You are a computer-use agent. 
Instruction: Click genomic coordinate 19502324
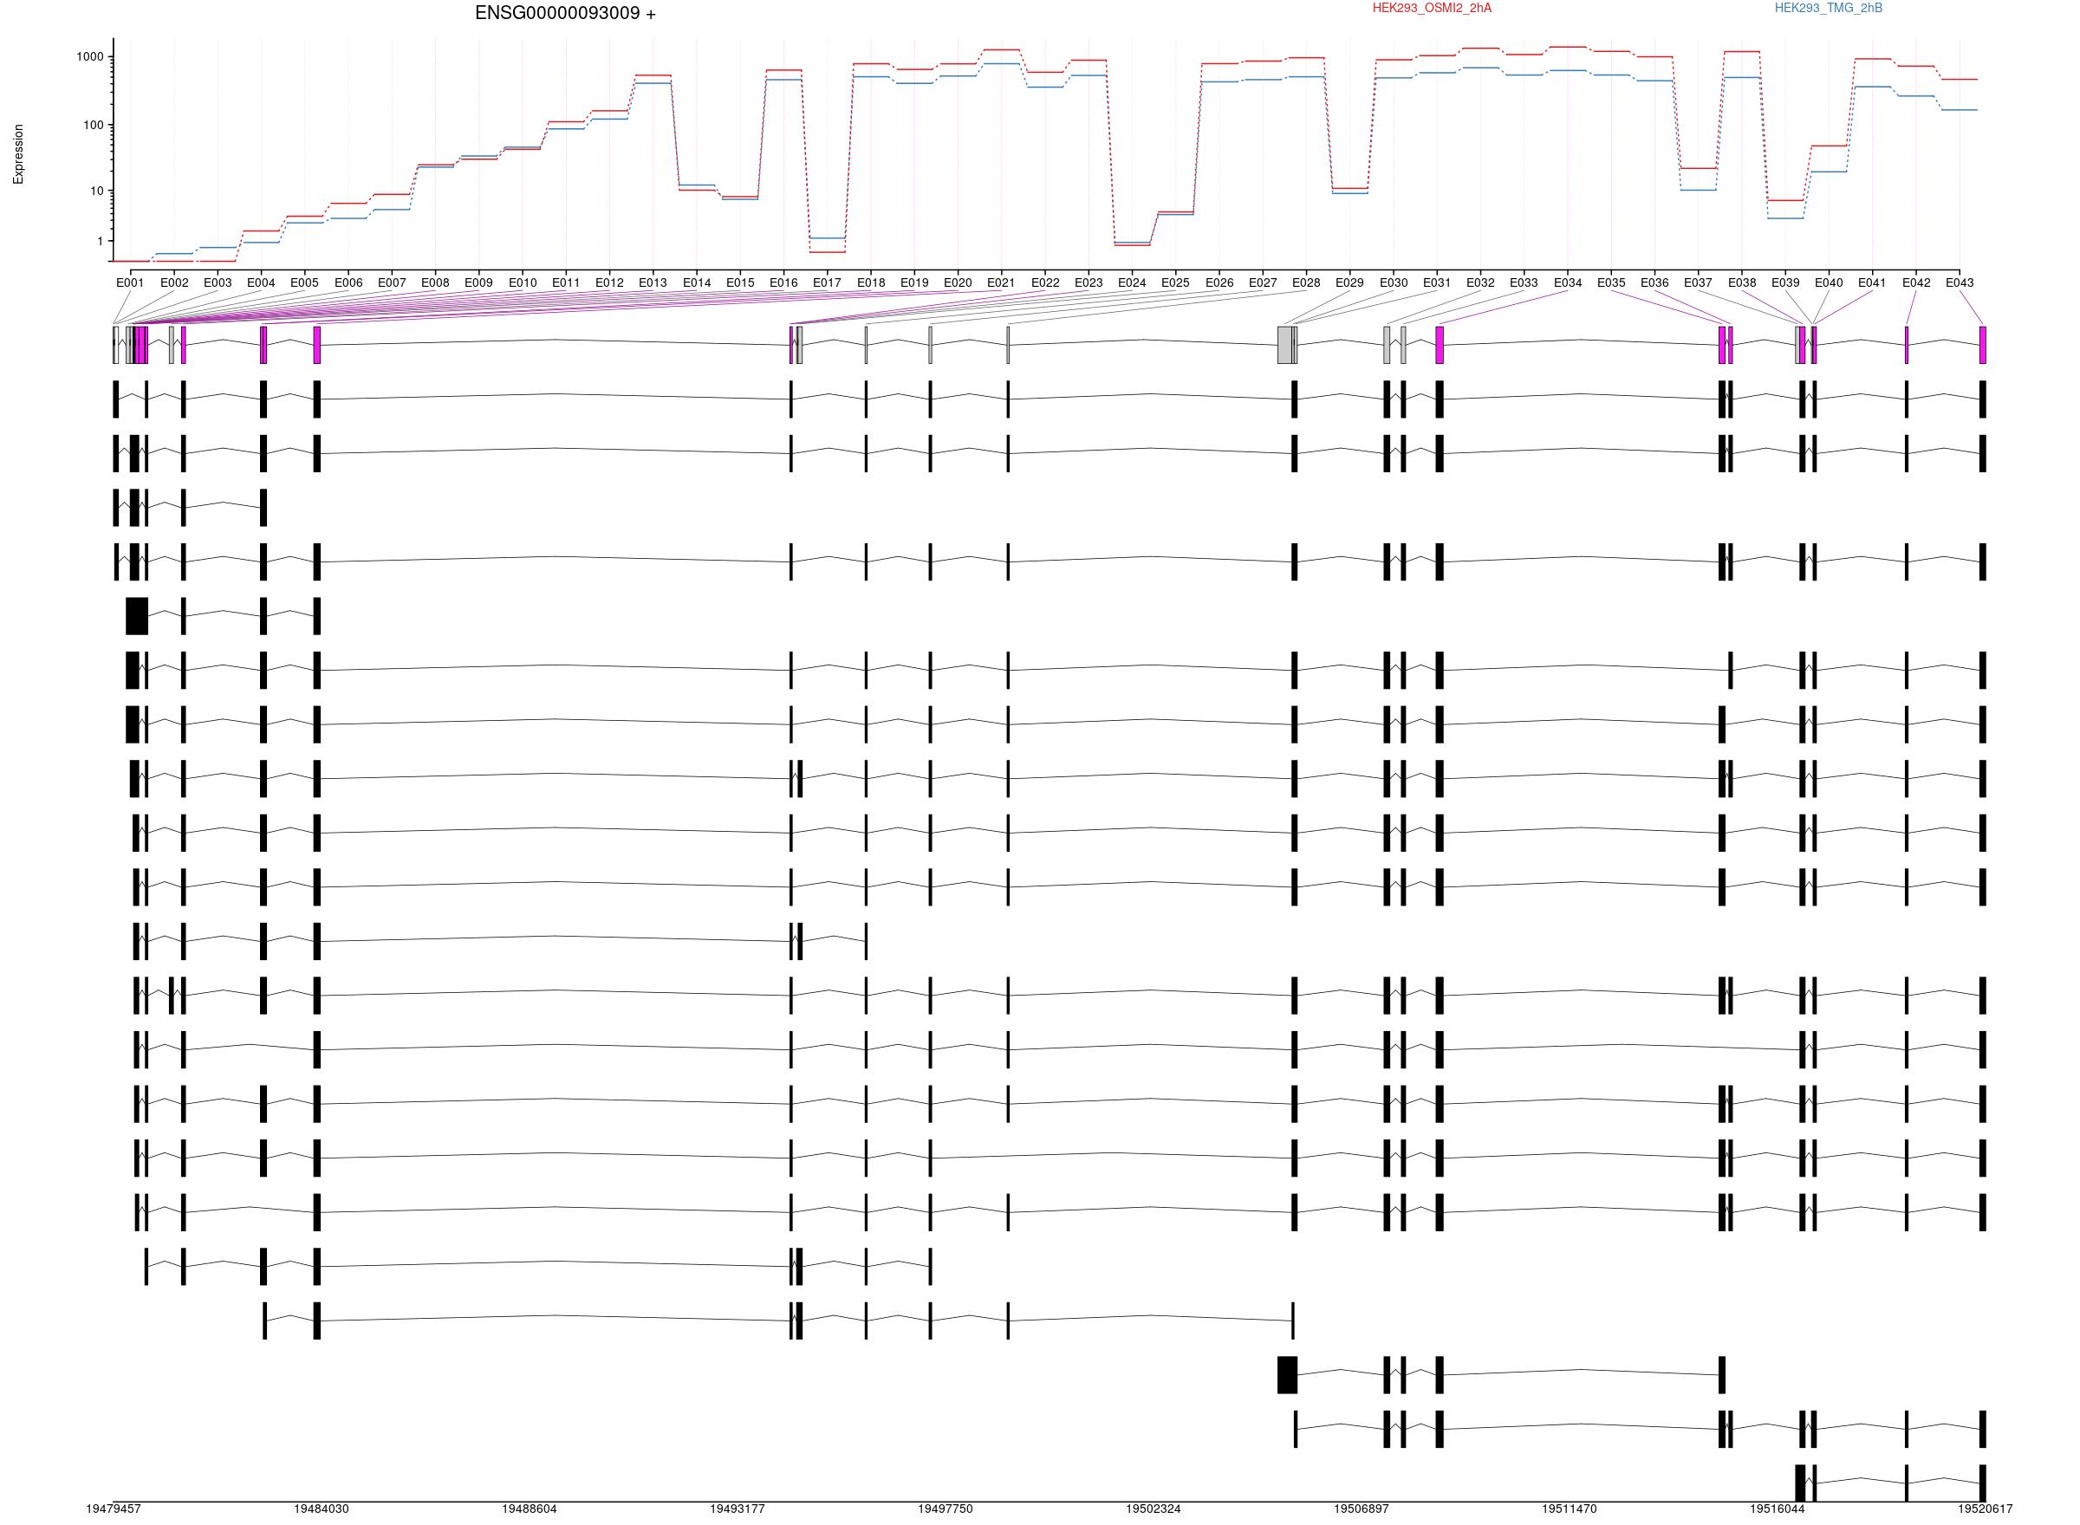point(1153,1509)
